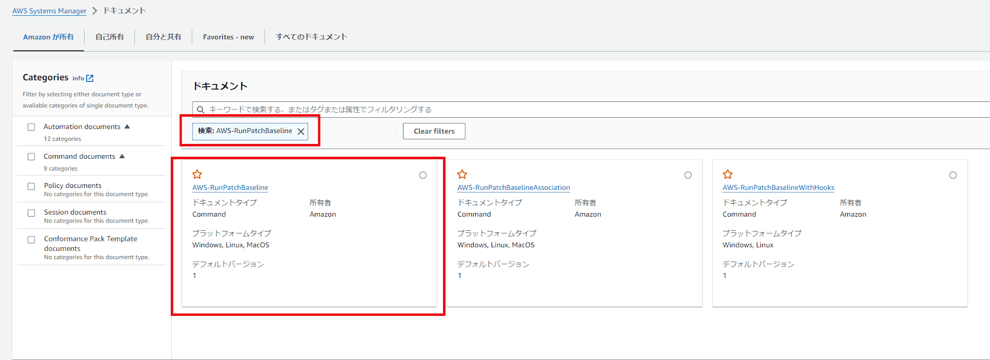Switch to the 自己所有 tab

click(109, 37)
